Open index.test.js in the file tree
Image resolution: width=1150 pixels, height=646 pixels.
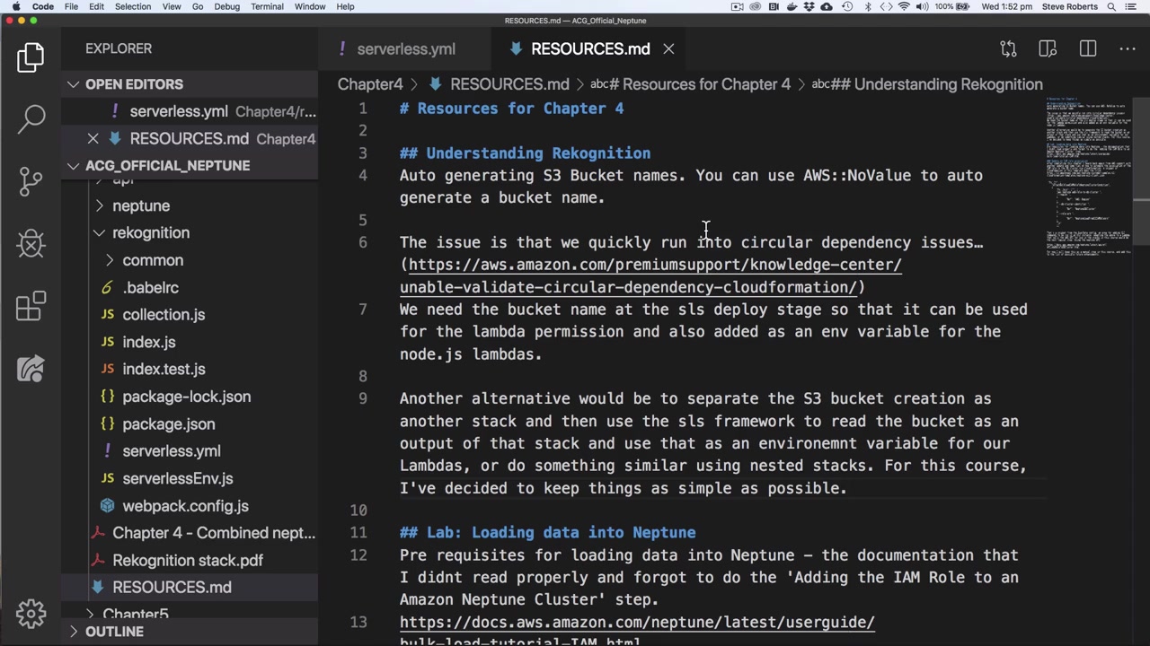pos(164,370)
